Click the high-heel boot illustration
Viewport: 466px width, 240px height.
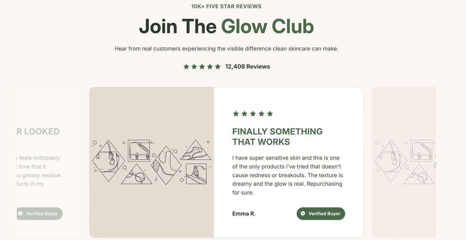coord(166,162)
